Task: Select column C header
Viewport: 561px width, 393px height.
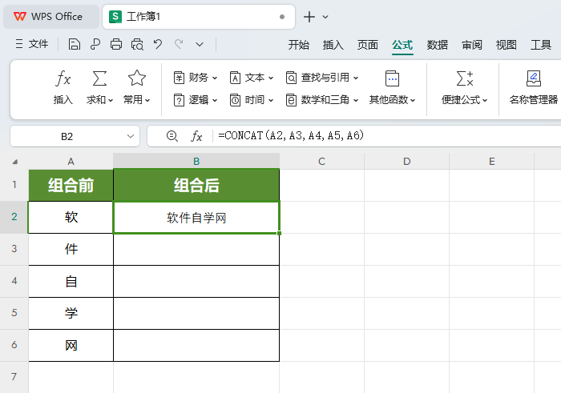Action: (321, 162)
